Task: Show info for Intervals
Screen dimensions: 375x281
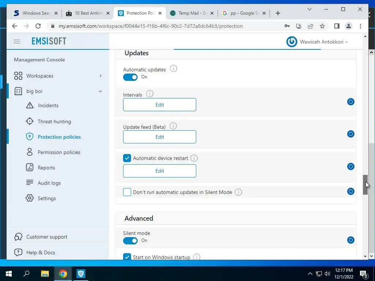Action: pos(150,94)
